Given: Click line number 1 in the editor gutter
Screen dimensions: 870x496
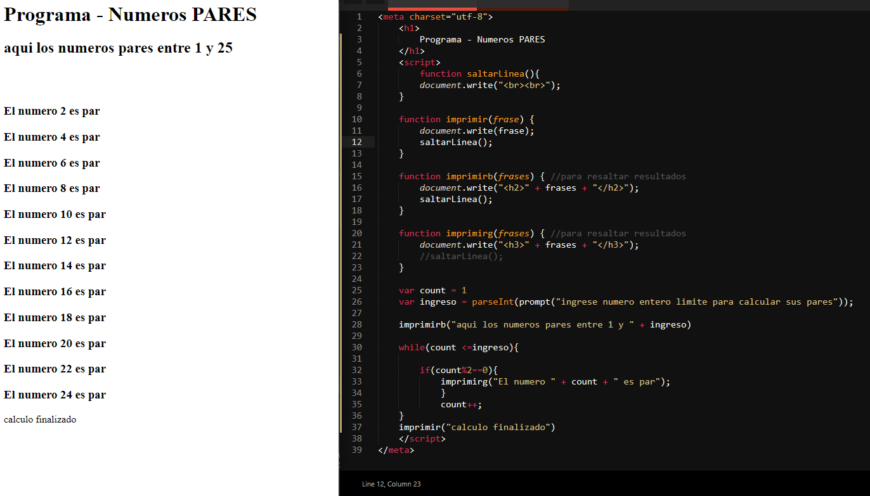Looking at the screenshot, I should pyautogui.click(x=360, y=16).
